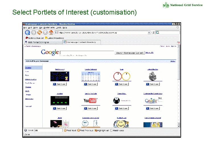
Task: Open the Edit menu
Action: [30, 27]
